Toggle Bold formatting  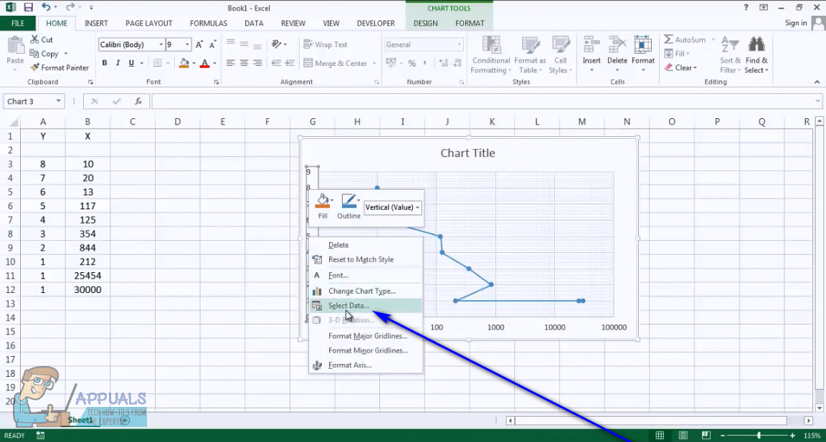click(x=104, y=63)
